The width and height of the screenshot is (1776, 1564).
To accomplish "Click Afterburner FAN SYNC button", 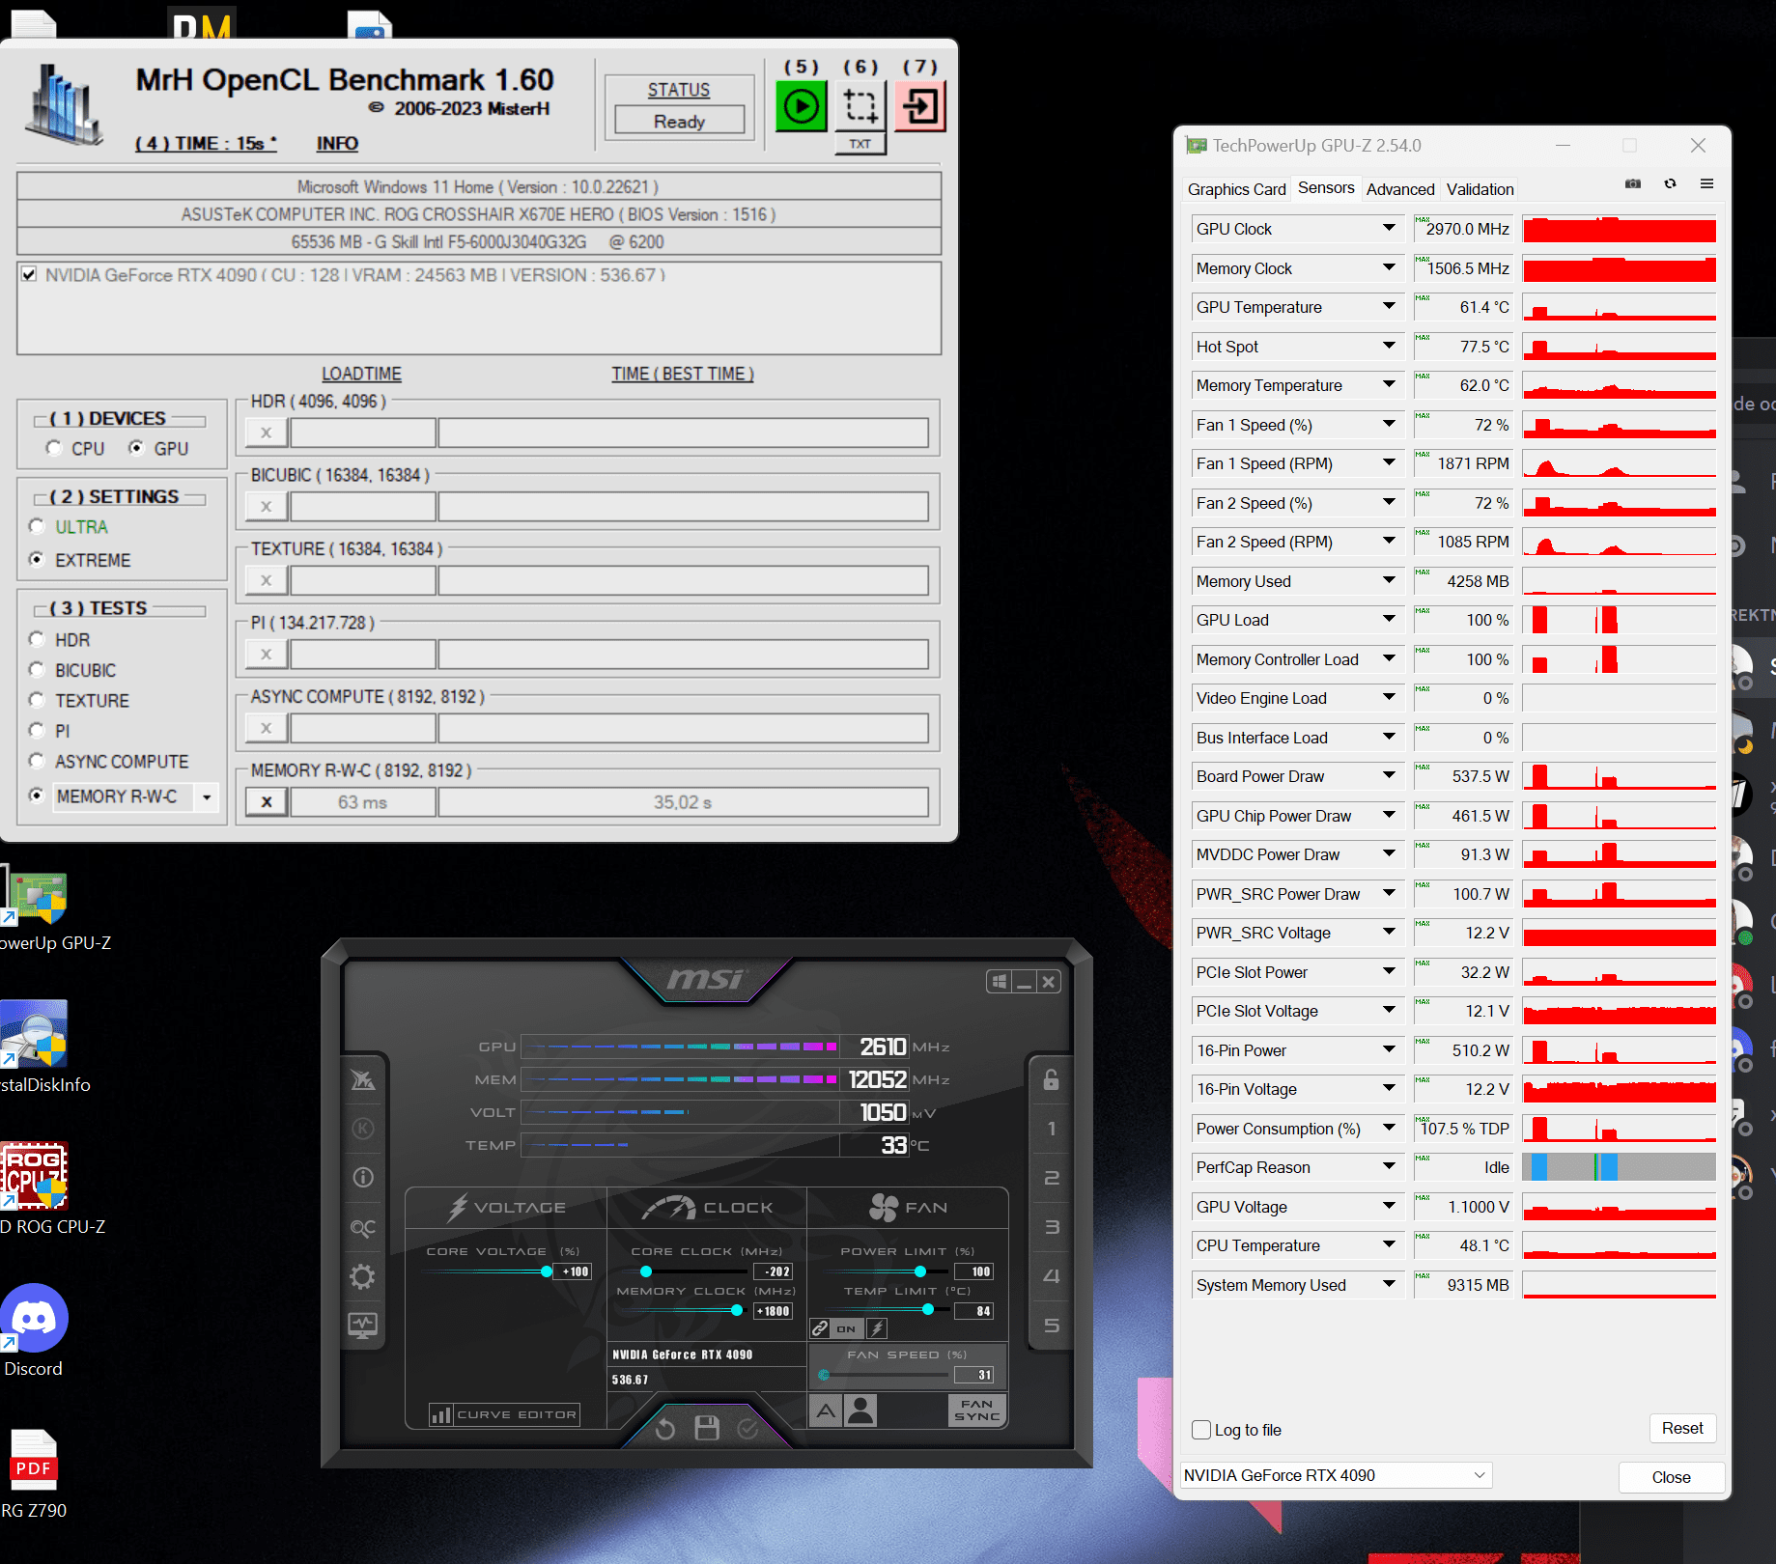I will (976, 1410).
